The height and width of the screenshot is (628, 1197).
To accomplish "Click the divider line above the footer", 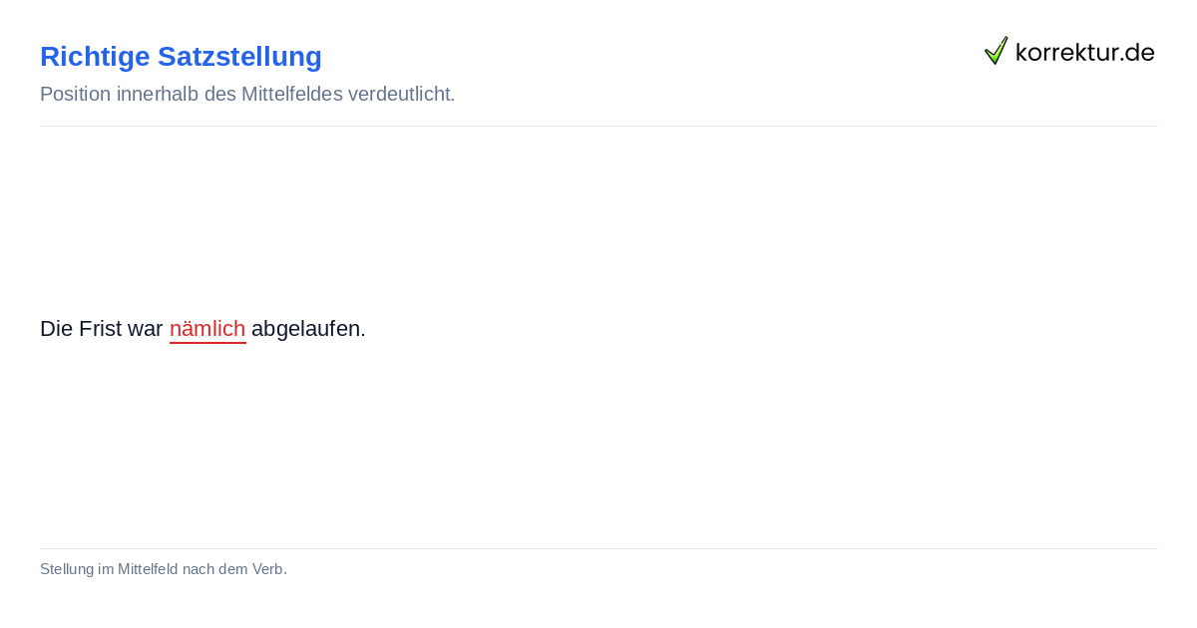I will [x=598, y=548].
